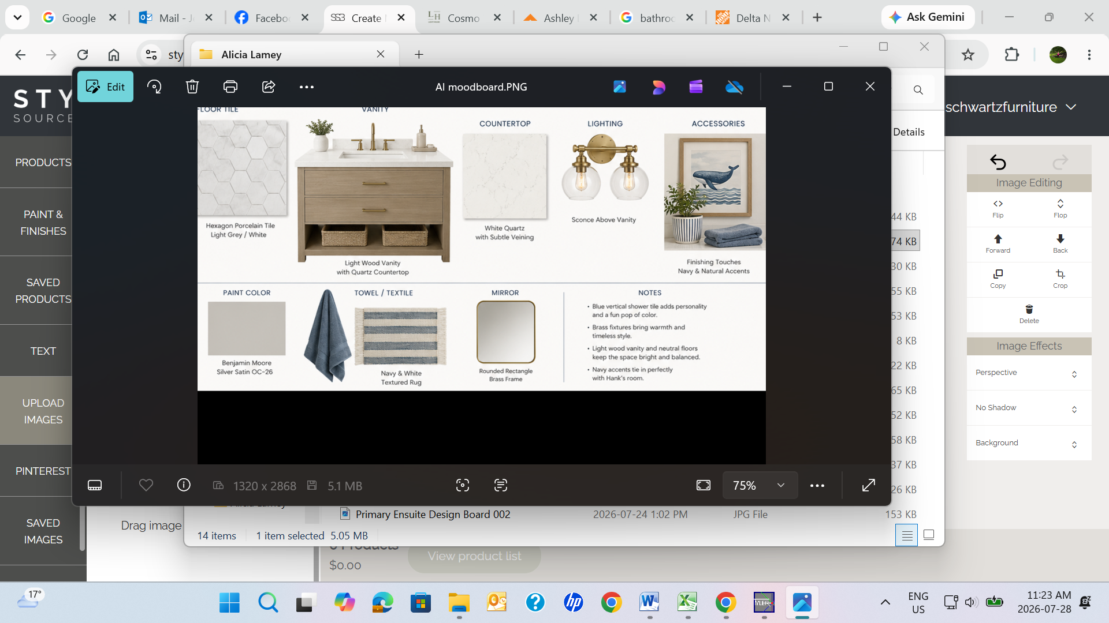This screenshot has height=623, width=1109.
Task: Open the See more menu in Photos toolbar
Action: click(307, 87)
